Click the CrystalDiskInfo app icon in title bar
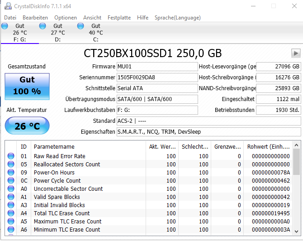The width and height of the screenshot is (303, 242). point(8,6)
